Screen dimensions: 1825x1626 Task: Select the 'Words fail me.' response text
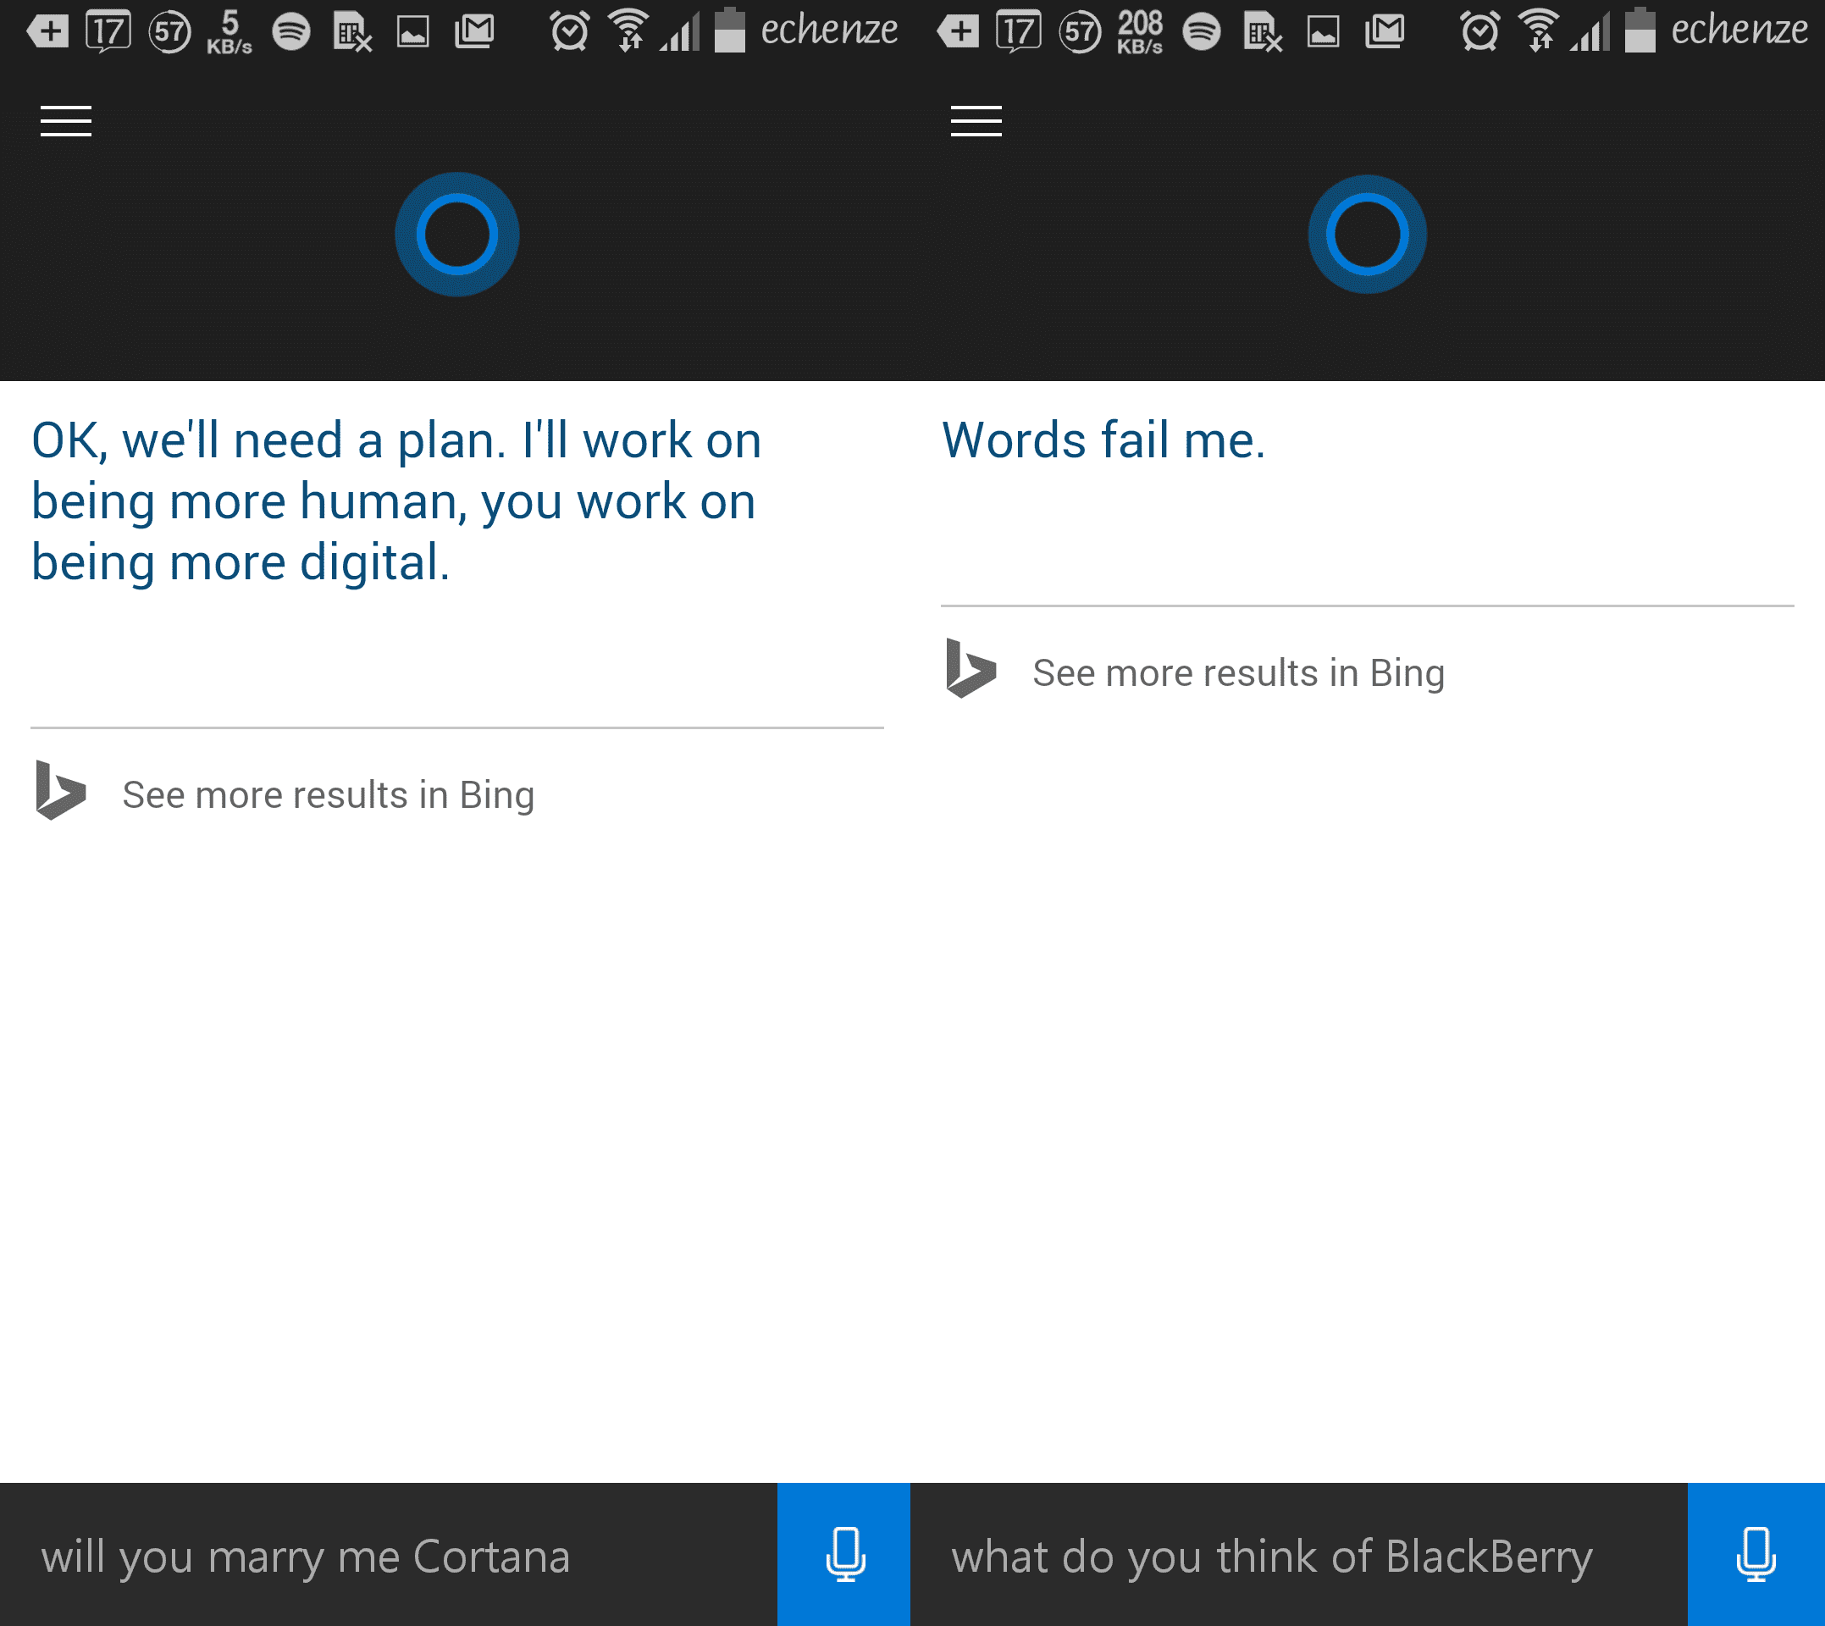(x=1103, y=440)
